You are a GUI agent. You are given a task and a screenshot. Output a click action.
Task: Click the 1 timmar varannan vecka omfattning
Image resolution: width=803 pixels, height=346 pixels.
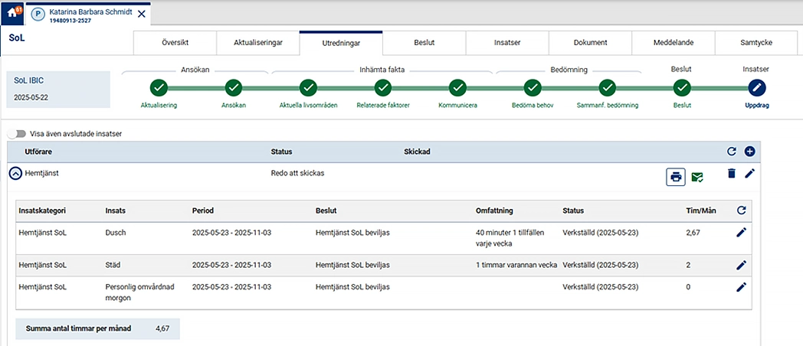tap(516, 265)
